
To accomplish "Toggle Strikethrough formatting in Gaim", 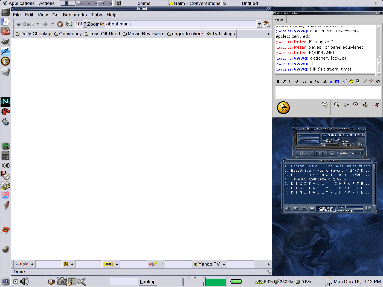I will [297, 81].
